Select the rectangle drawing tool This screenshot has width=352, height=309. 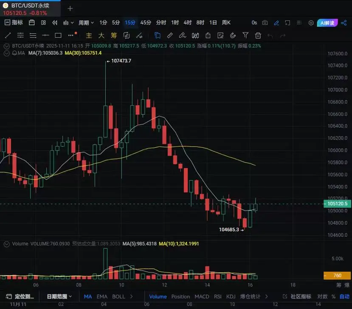tap(58, 35)
